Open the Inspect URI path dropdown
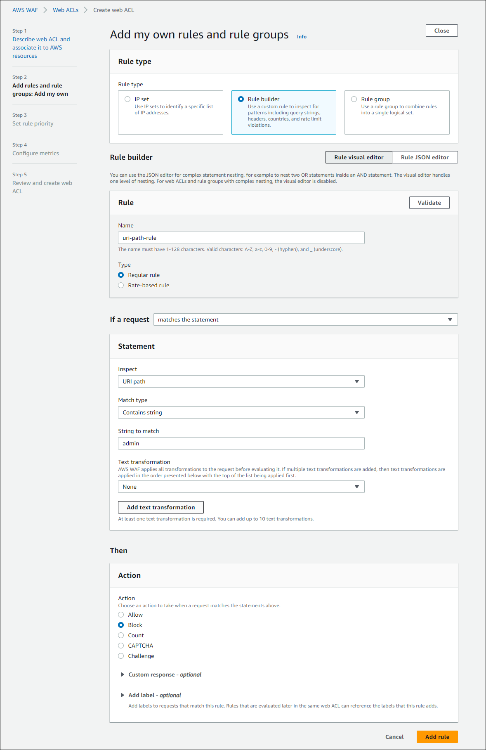Screen dimensions: 486x750 (x=241, y=381)
